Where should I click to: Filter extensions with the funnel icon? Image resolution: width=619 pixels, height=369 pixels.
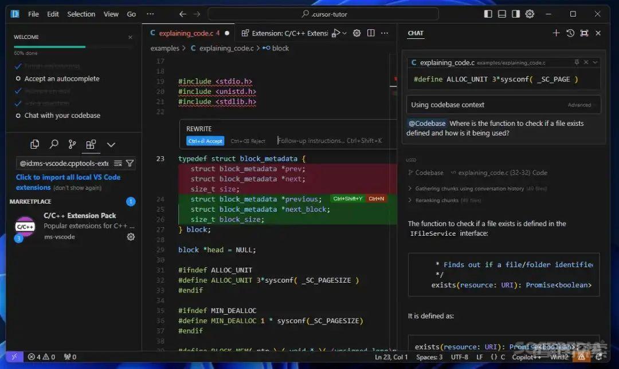pos(130,163)
